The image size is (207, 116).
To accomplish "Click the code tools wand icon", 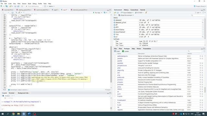I will (19, 13).
